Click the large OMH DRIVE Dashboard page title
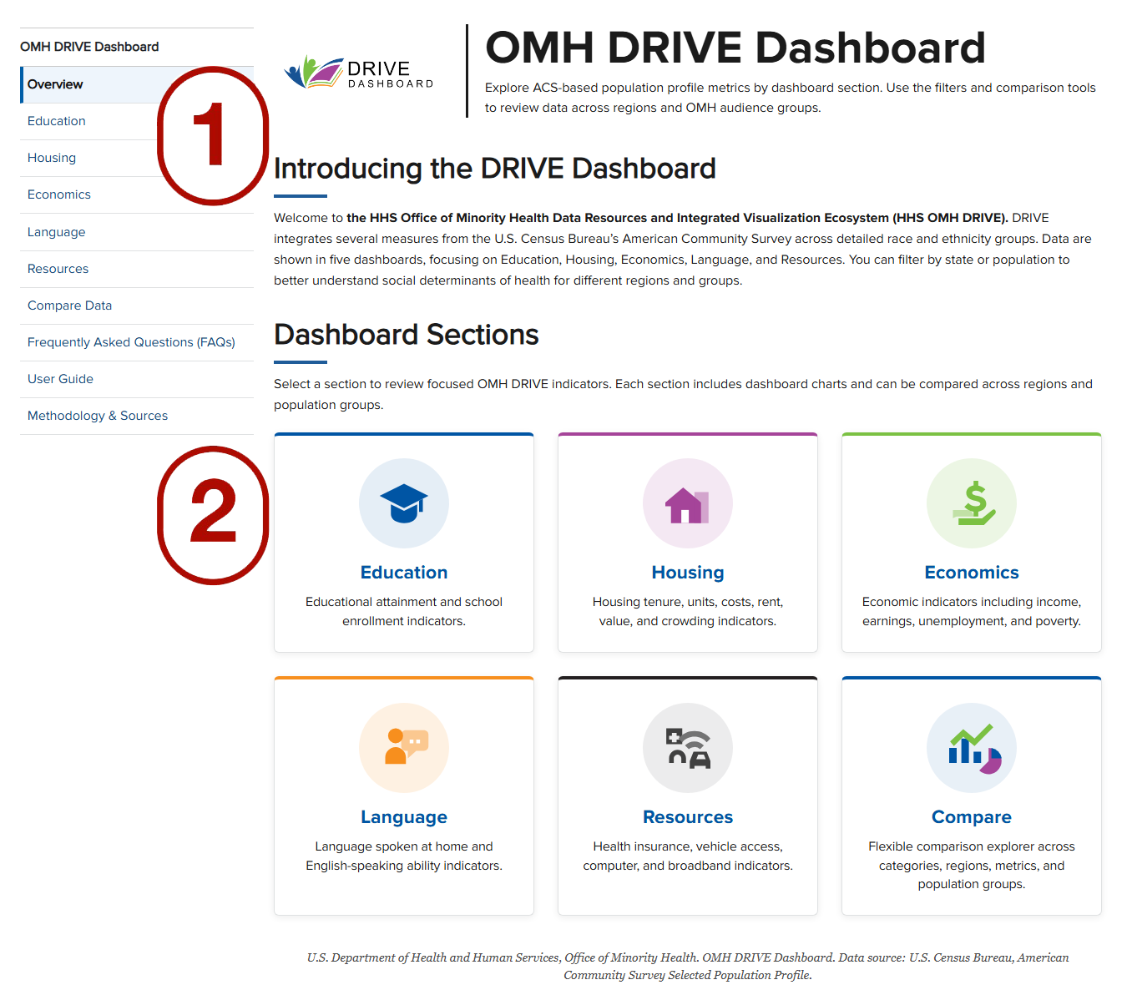Screen dimensions: 1137x990 pyautogui.click(x=735, y=48)
